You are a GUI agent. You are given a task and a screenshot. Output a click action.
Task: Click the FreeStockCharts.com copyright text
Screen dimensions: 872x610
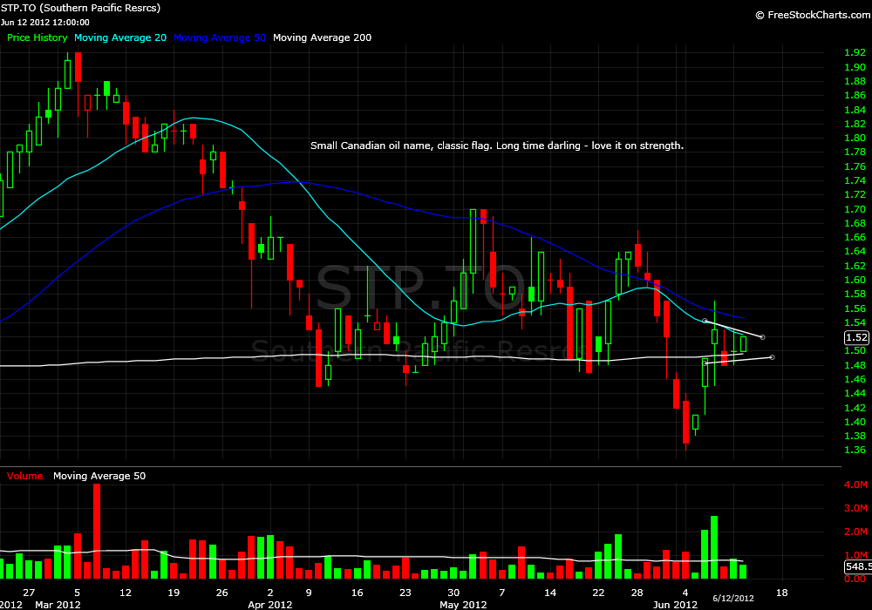[813, 15]
